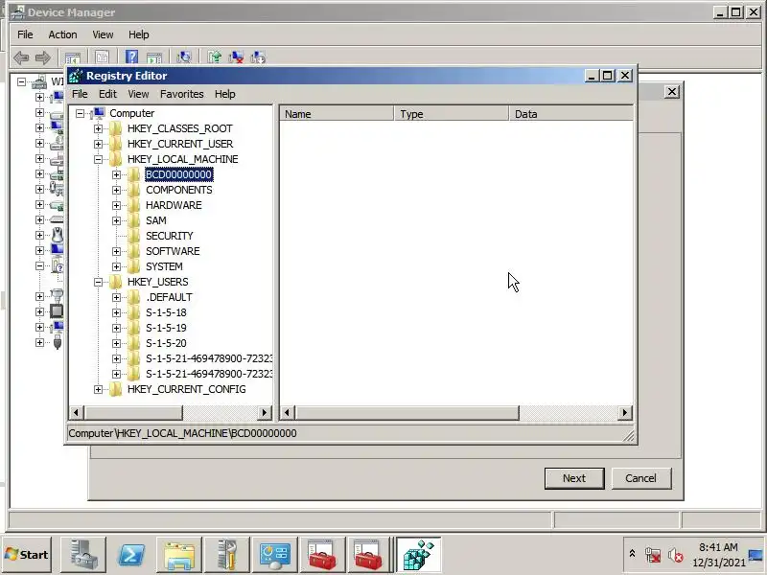Collapse the Computer root node in registry
Image resolution: width=767 pixels, height=575 pixels.
80,113
